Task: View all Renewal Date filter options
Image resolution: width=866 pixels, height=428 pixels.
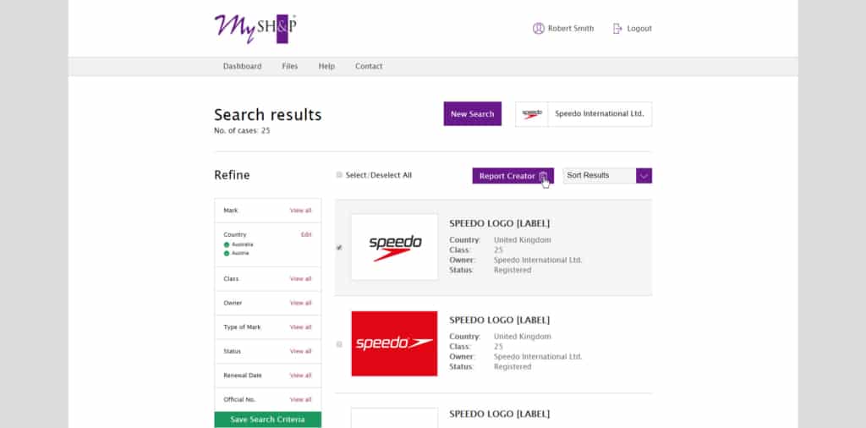Action: [300, 376]
